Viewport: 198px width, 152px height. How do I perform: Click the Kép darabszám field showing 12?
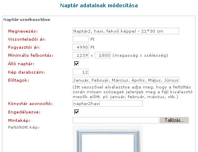click(81, 72)
